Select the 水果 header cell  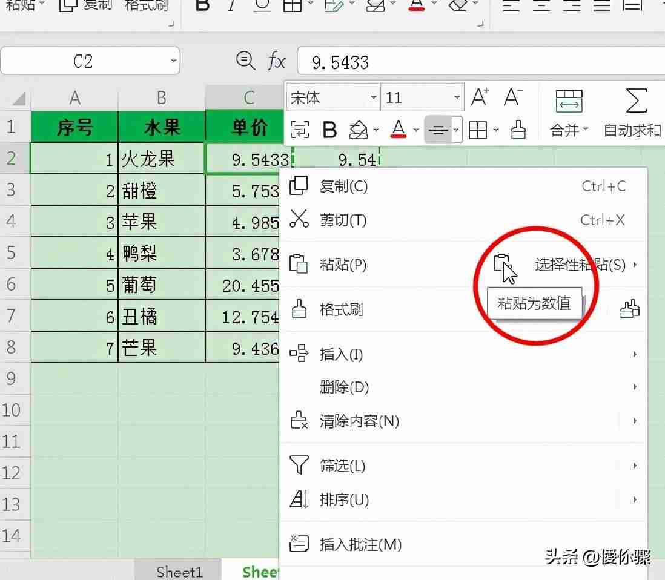point(162,127)
